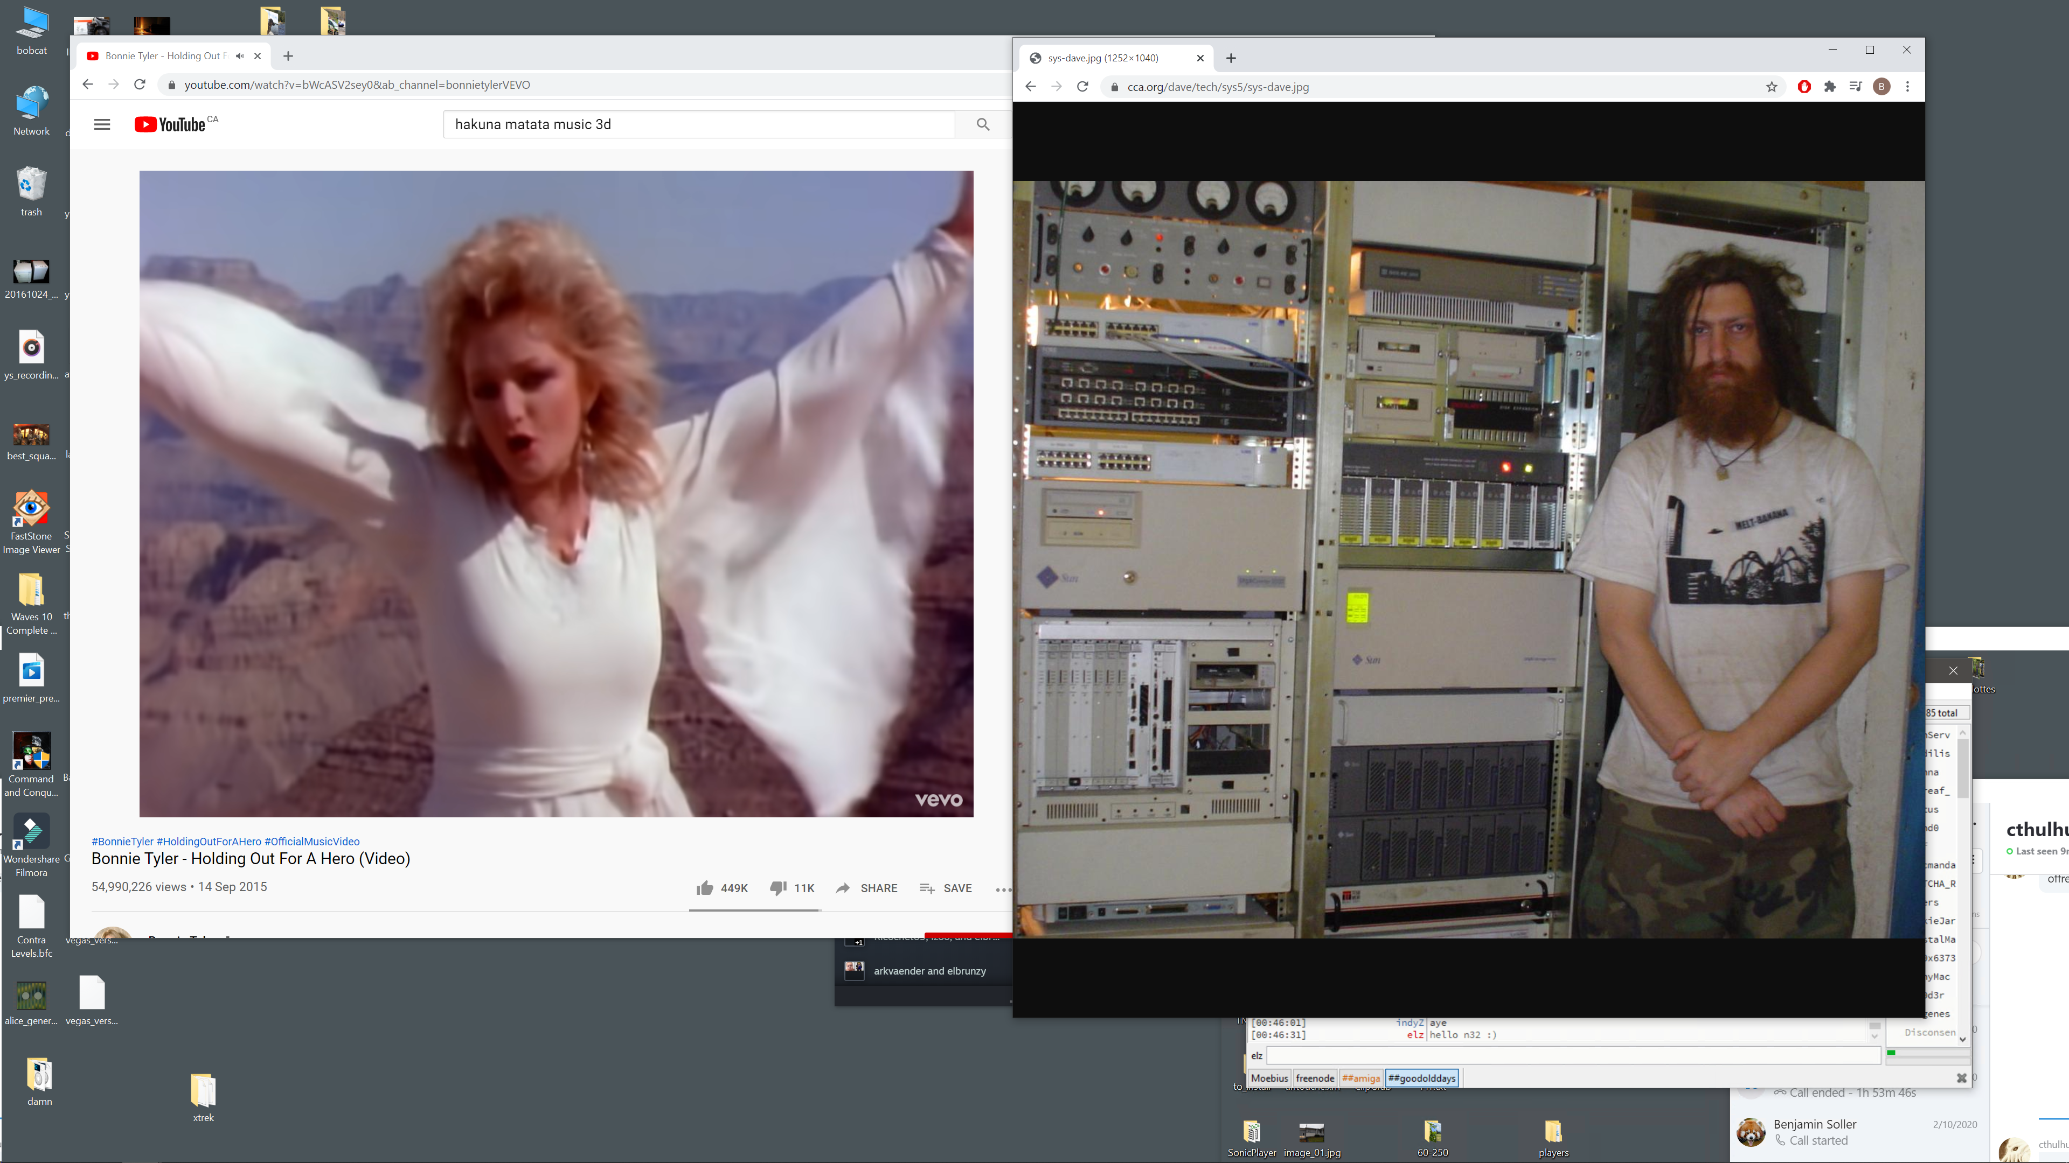
Task: Open the Network desktop icon
Action: (x=31, y=111)
